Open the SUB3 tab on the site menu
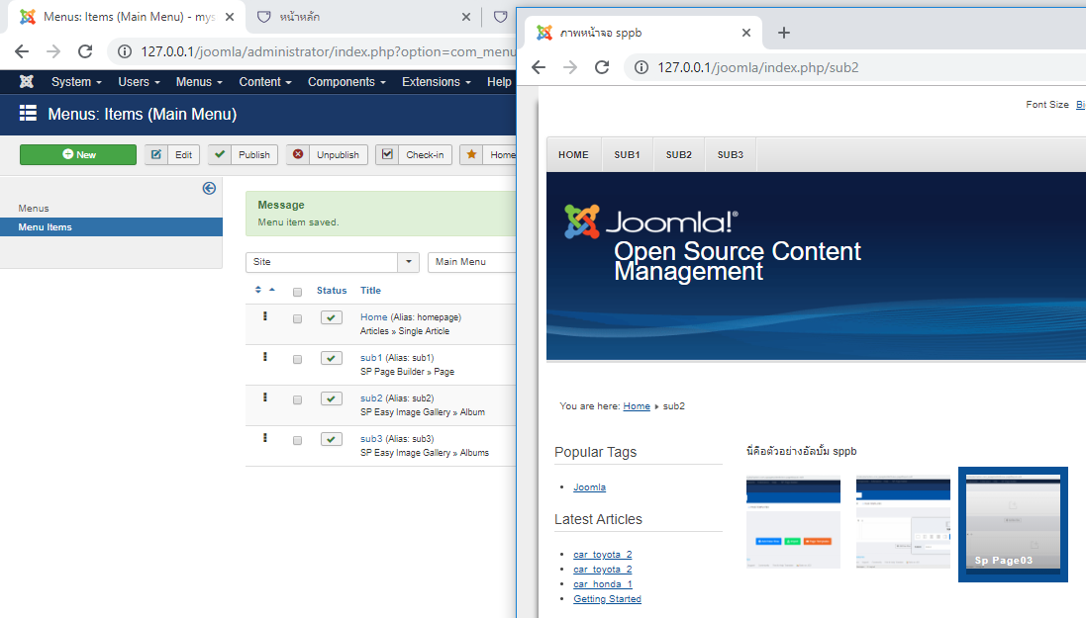1086x618 pixels. point(730,155)
